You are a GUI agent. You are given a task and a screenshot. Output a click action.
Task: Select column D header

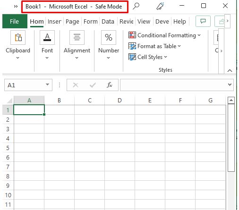pyautogui.click(x=119, y=101)
